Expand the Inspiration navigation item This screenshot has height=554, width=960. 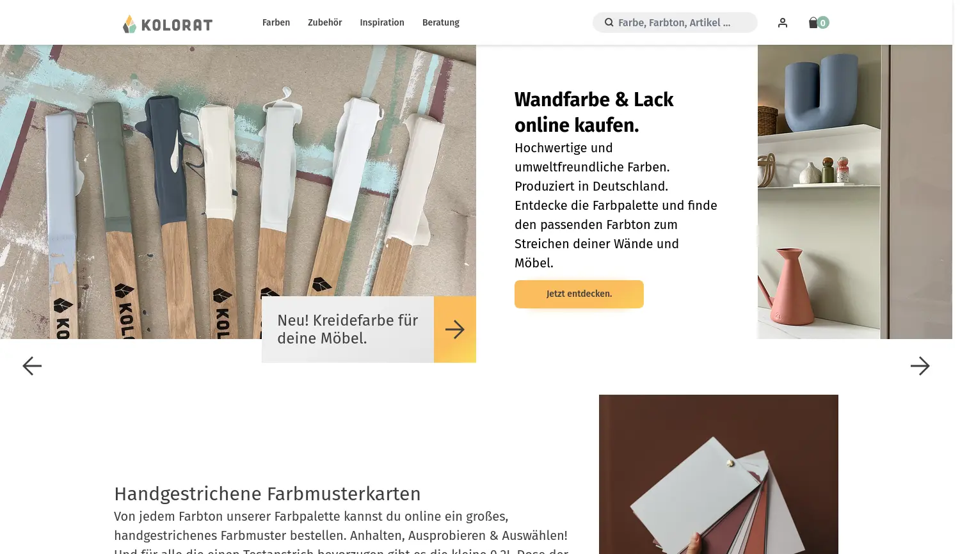pos(382,22)
